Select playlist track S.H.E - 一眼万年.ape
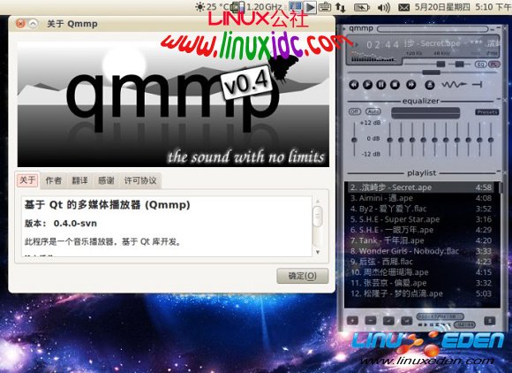The image size is (512, 373). 421,230
